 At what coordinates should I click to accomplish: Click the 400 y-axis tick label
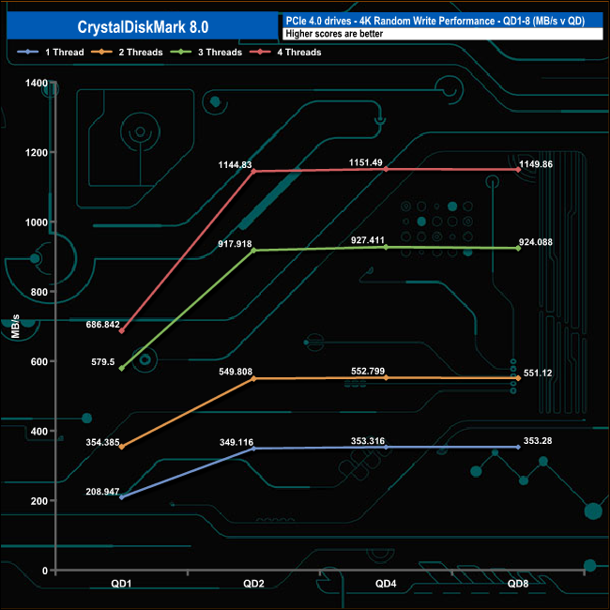(38, 431)
